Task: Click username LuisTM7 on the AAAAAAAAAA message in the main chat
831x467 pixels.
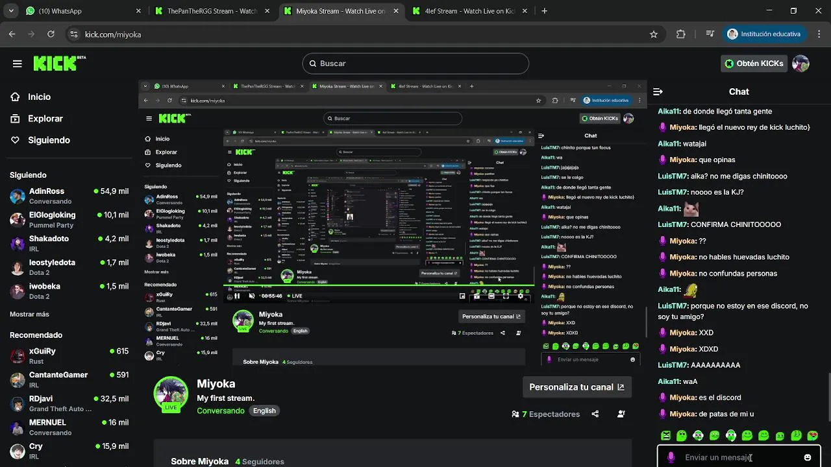Action: coord(673,365)
